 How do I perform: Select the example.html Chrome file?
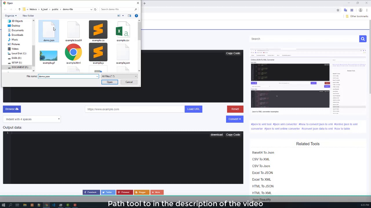click(73, 54)
